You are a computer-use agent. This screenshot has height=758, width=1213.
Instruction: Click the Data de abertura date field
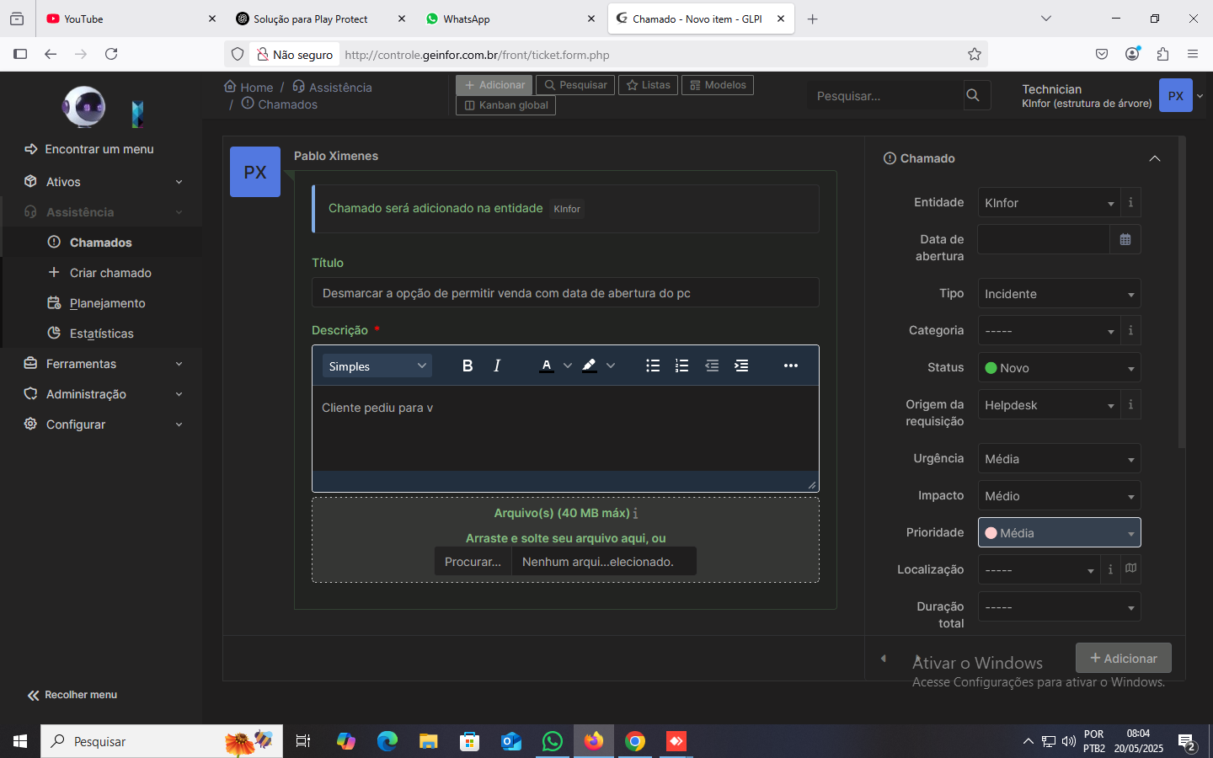[x=1044, y=240]
